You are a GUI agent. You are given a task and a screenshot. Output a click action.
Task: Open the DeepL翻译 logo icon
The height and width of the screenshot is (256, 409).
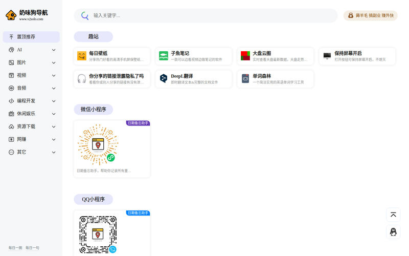coord(164,78)
